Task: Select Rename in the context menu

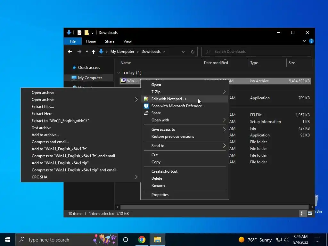Action: tap(185, 185)
